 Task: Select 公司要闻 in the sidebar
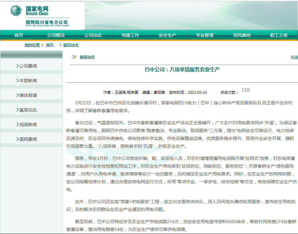(x=28, y=66)
